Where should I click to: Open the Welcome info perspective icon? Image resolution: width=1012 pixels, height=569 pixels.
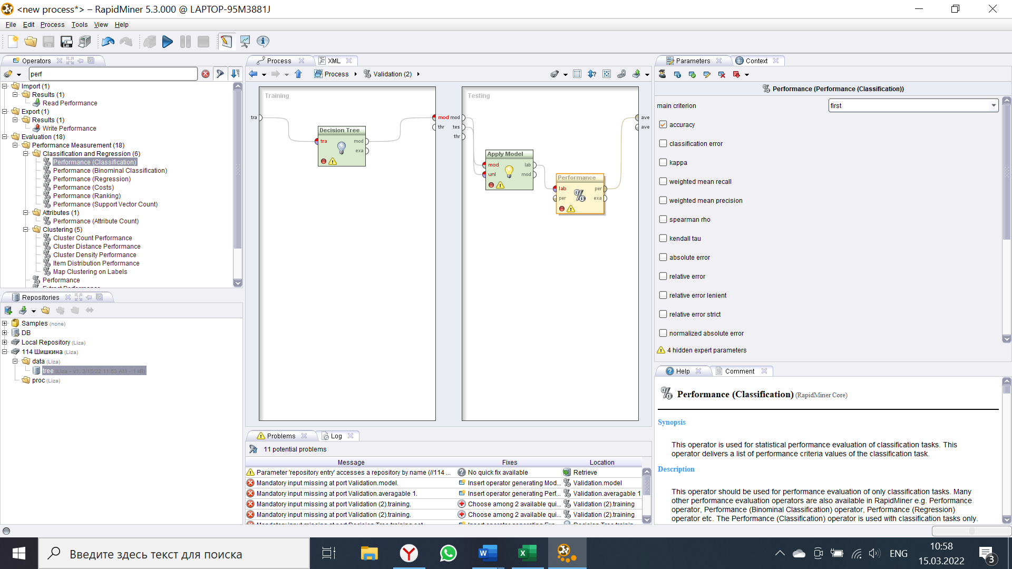pyautogui.click(x=262, y=42)
